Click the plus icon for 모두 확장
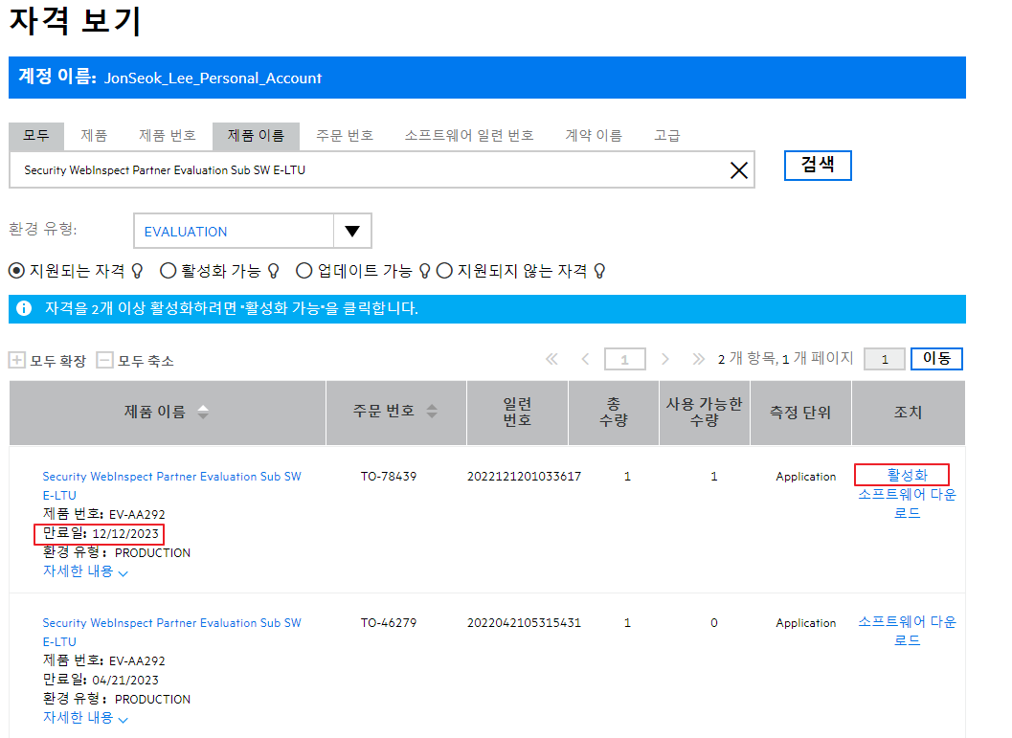The width and height of the screenshot is (1012, 738). coord(17,359)
